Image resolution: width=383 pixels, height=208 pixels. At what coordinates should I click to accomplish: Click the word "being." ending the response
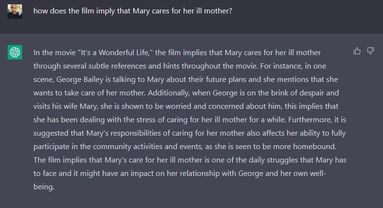coord(44,187)
